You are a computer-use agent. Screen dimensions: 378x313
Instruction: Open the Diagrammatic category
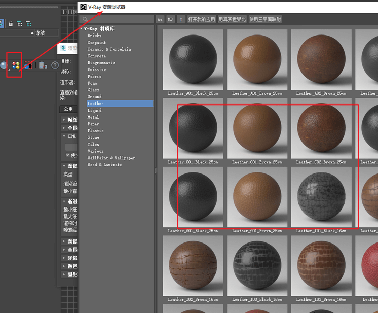tap(101, 63)
